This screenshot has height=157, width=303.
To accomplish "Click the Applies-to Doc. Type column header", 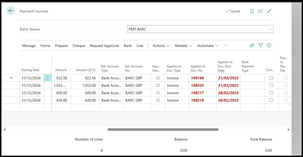I will (x=174, y=68).
